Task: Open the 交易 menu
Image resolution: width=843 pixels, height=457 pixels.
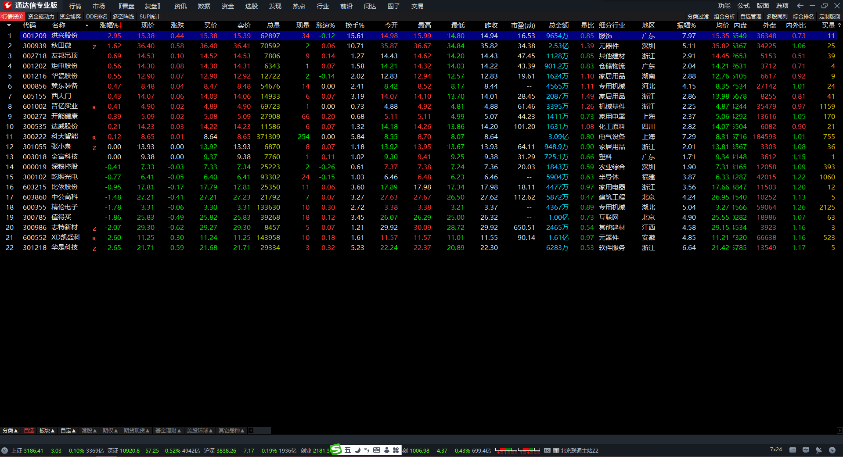Action: pyautogui.click(x=418, y=6)
